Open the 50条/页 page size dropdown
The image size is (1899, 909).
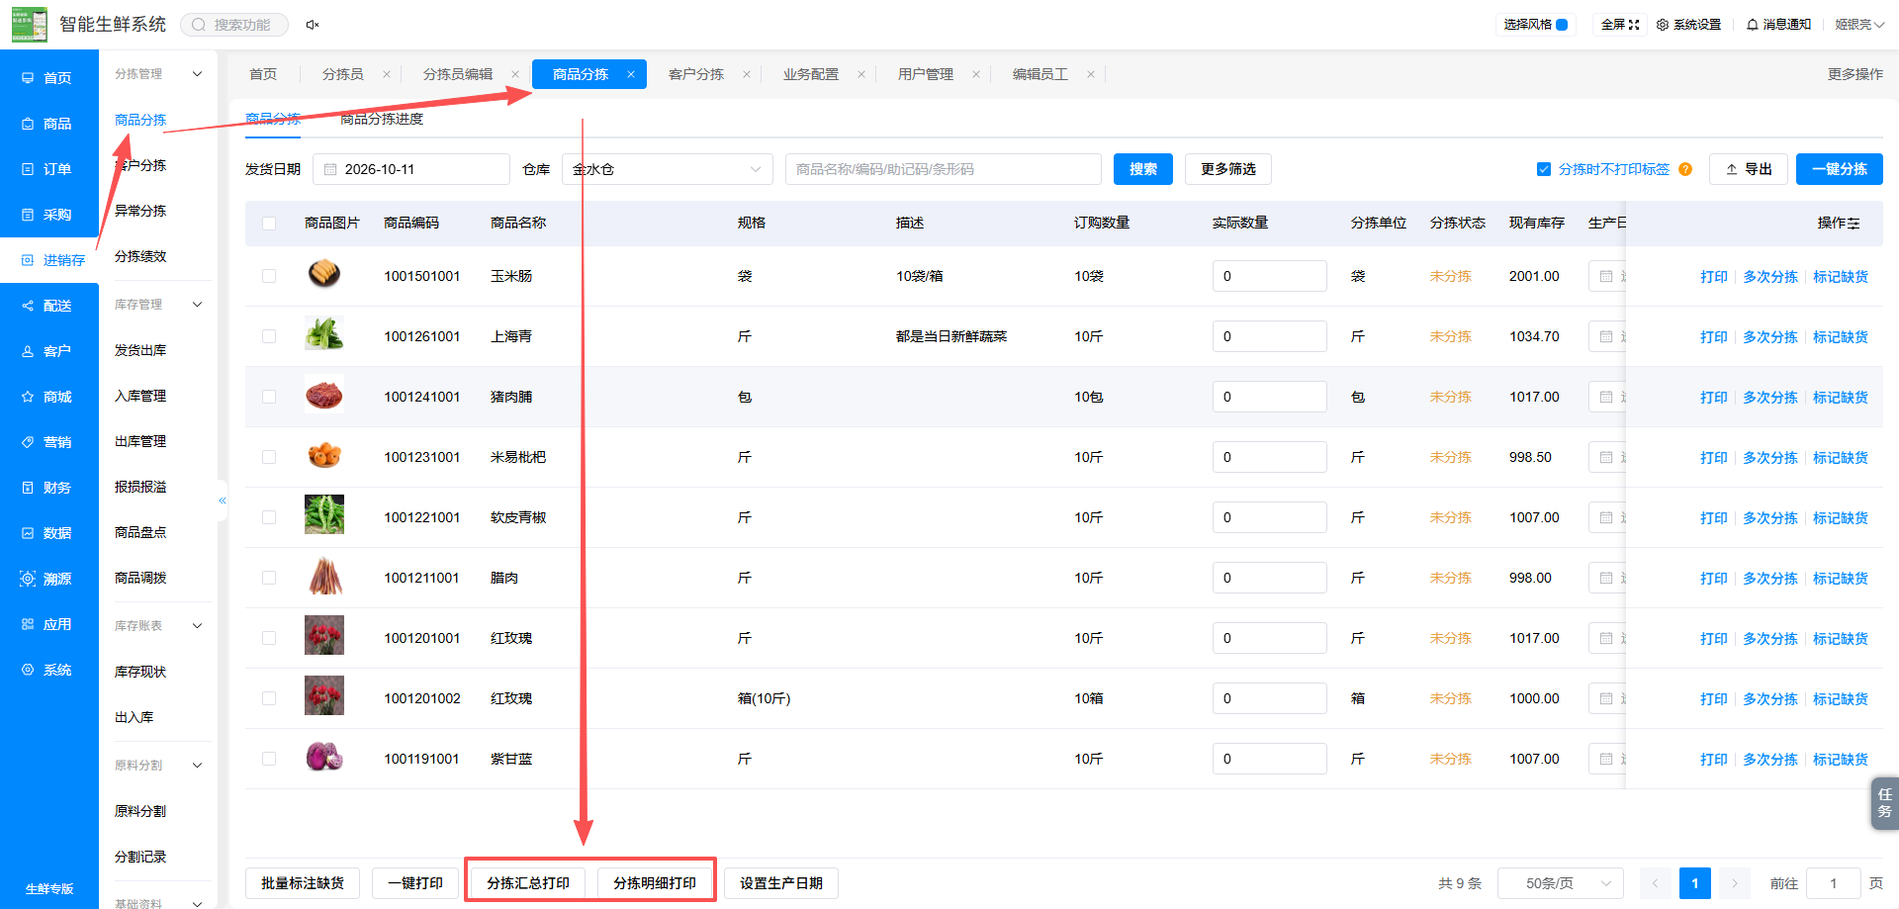(1561, 883)
